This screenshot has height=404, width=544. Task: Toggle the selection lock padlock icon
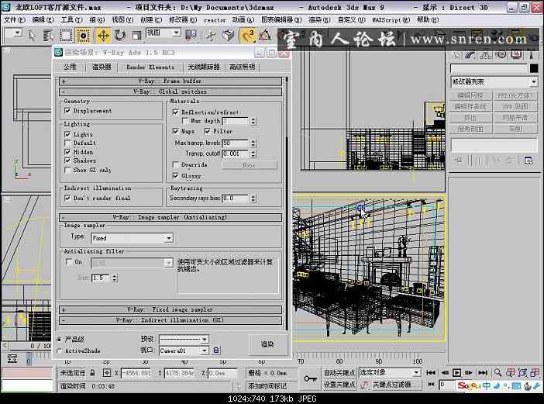[92, 373]
